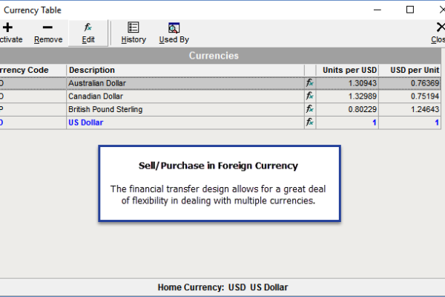Select the Canadian Dollar description cell
Viewport: 445px width, 297px height.
point(185,96)
